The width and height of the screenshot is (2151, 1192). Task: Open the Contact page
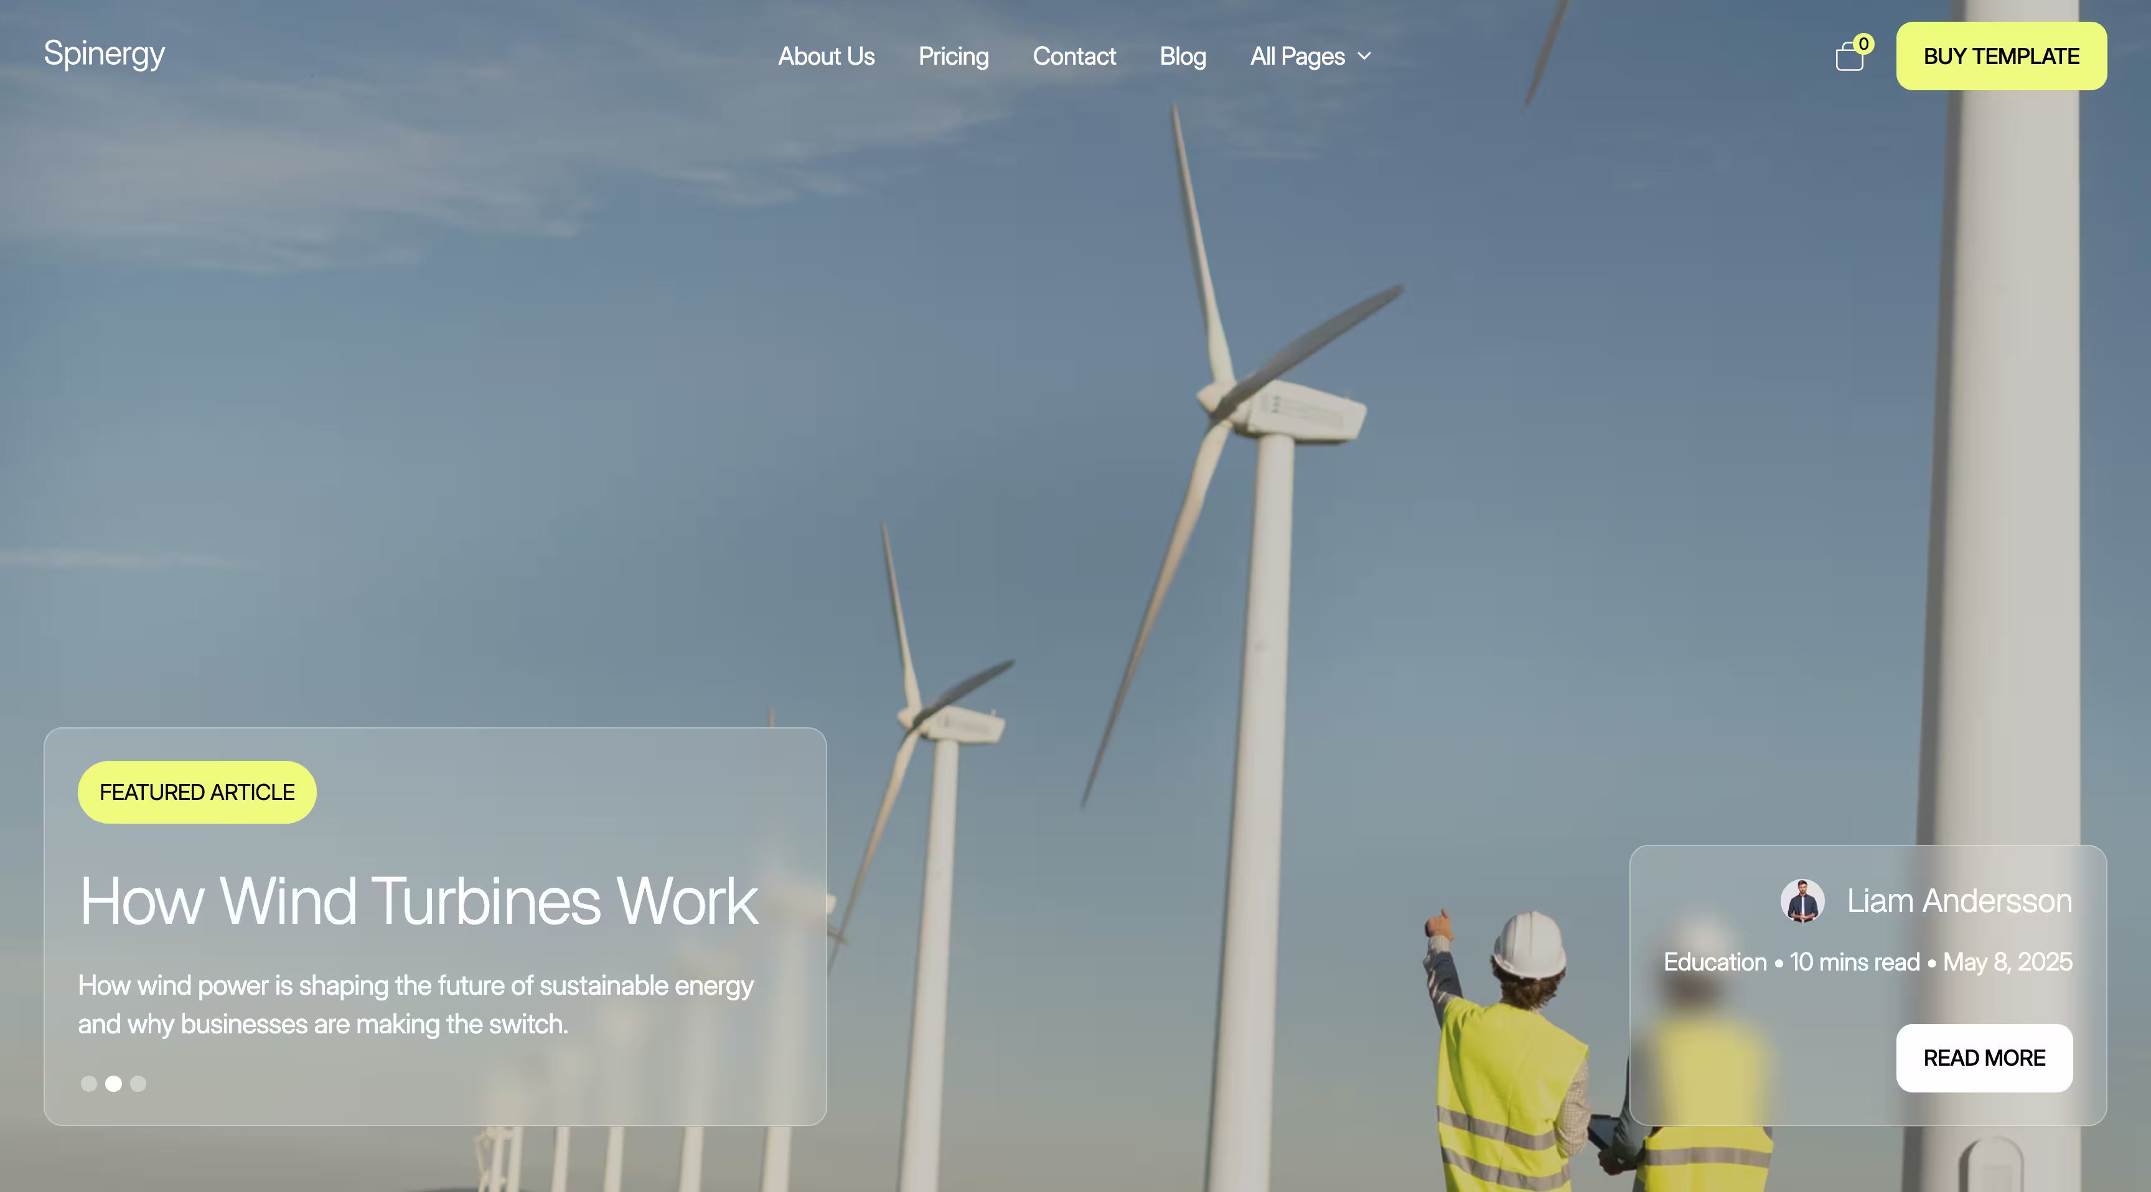click(x=1074, y=57)
